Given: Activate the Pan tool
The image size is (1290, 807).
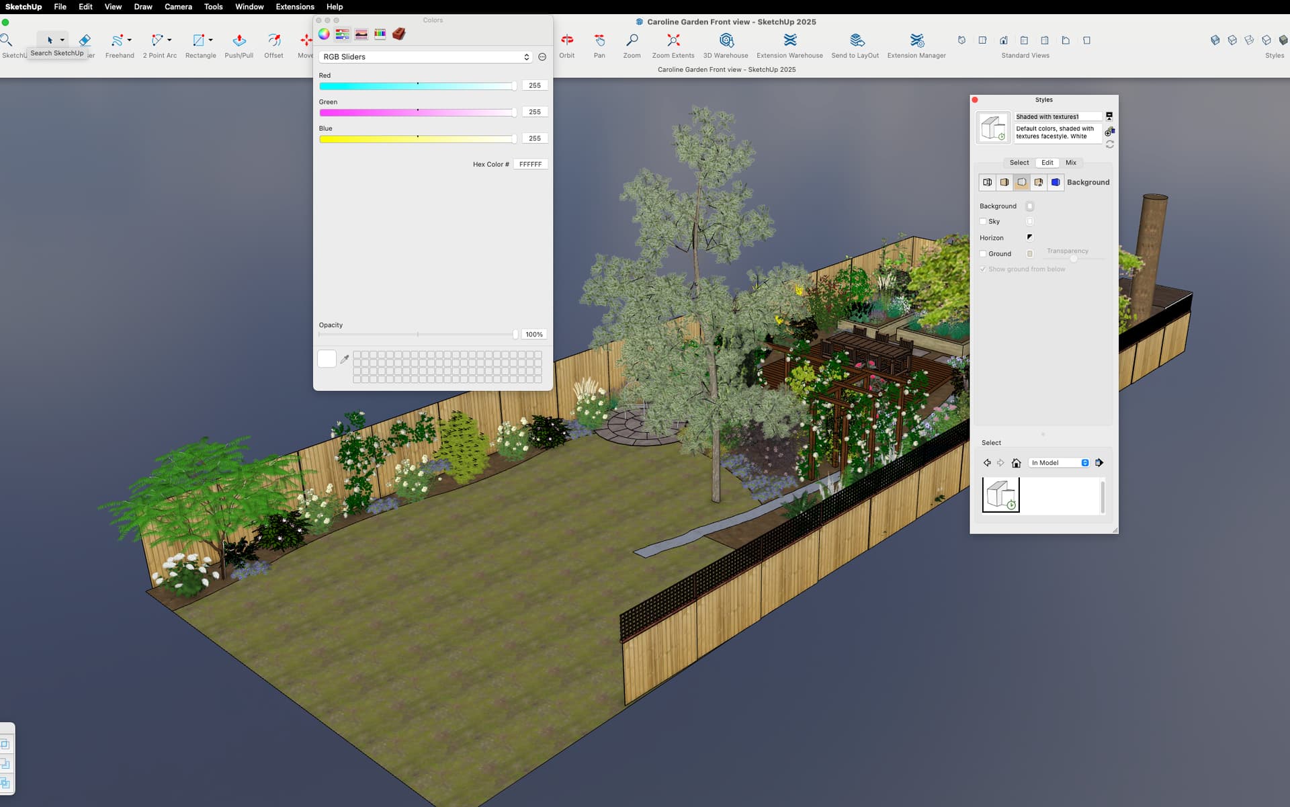Looking at the screenshot, I should point(599,41).
